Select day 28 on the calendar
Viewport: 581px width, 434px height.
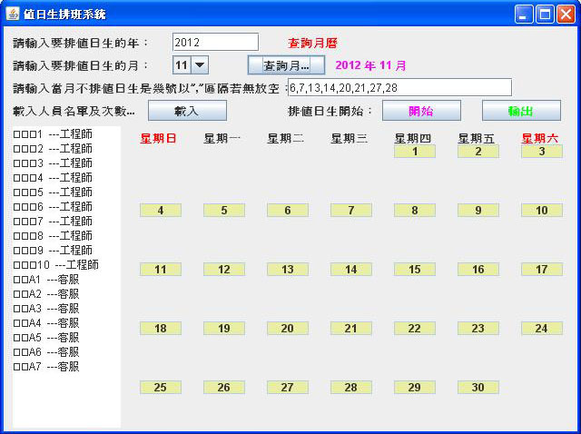351,388
